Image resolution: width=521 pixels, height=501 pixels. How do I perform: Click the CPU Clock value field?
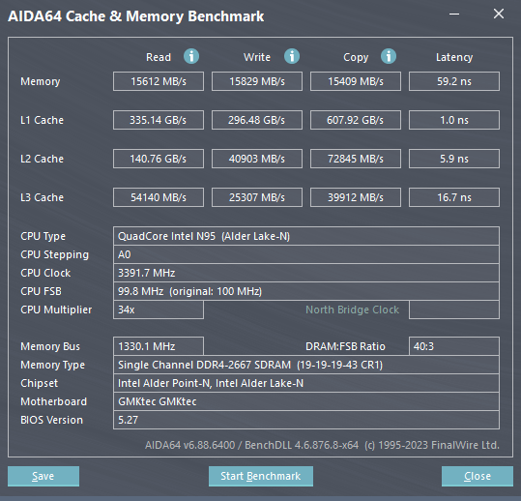tap(306, 273)
